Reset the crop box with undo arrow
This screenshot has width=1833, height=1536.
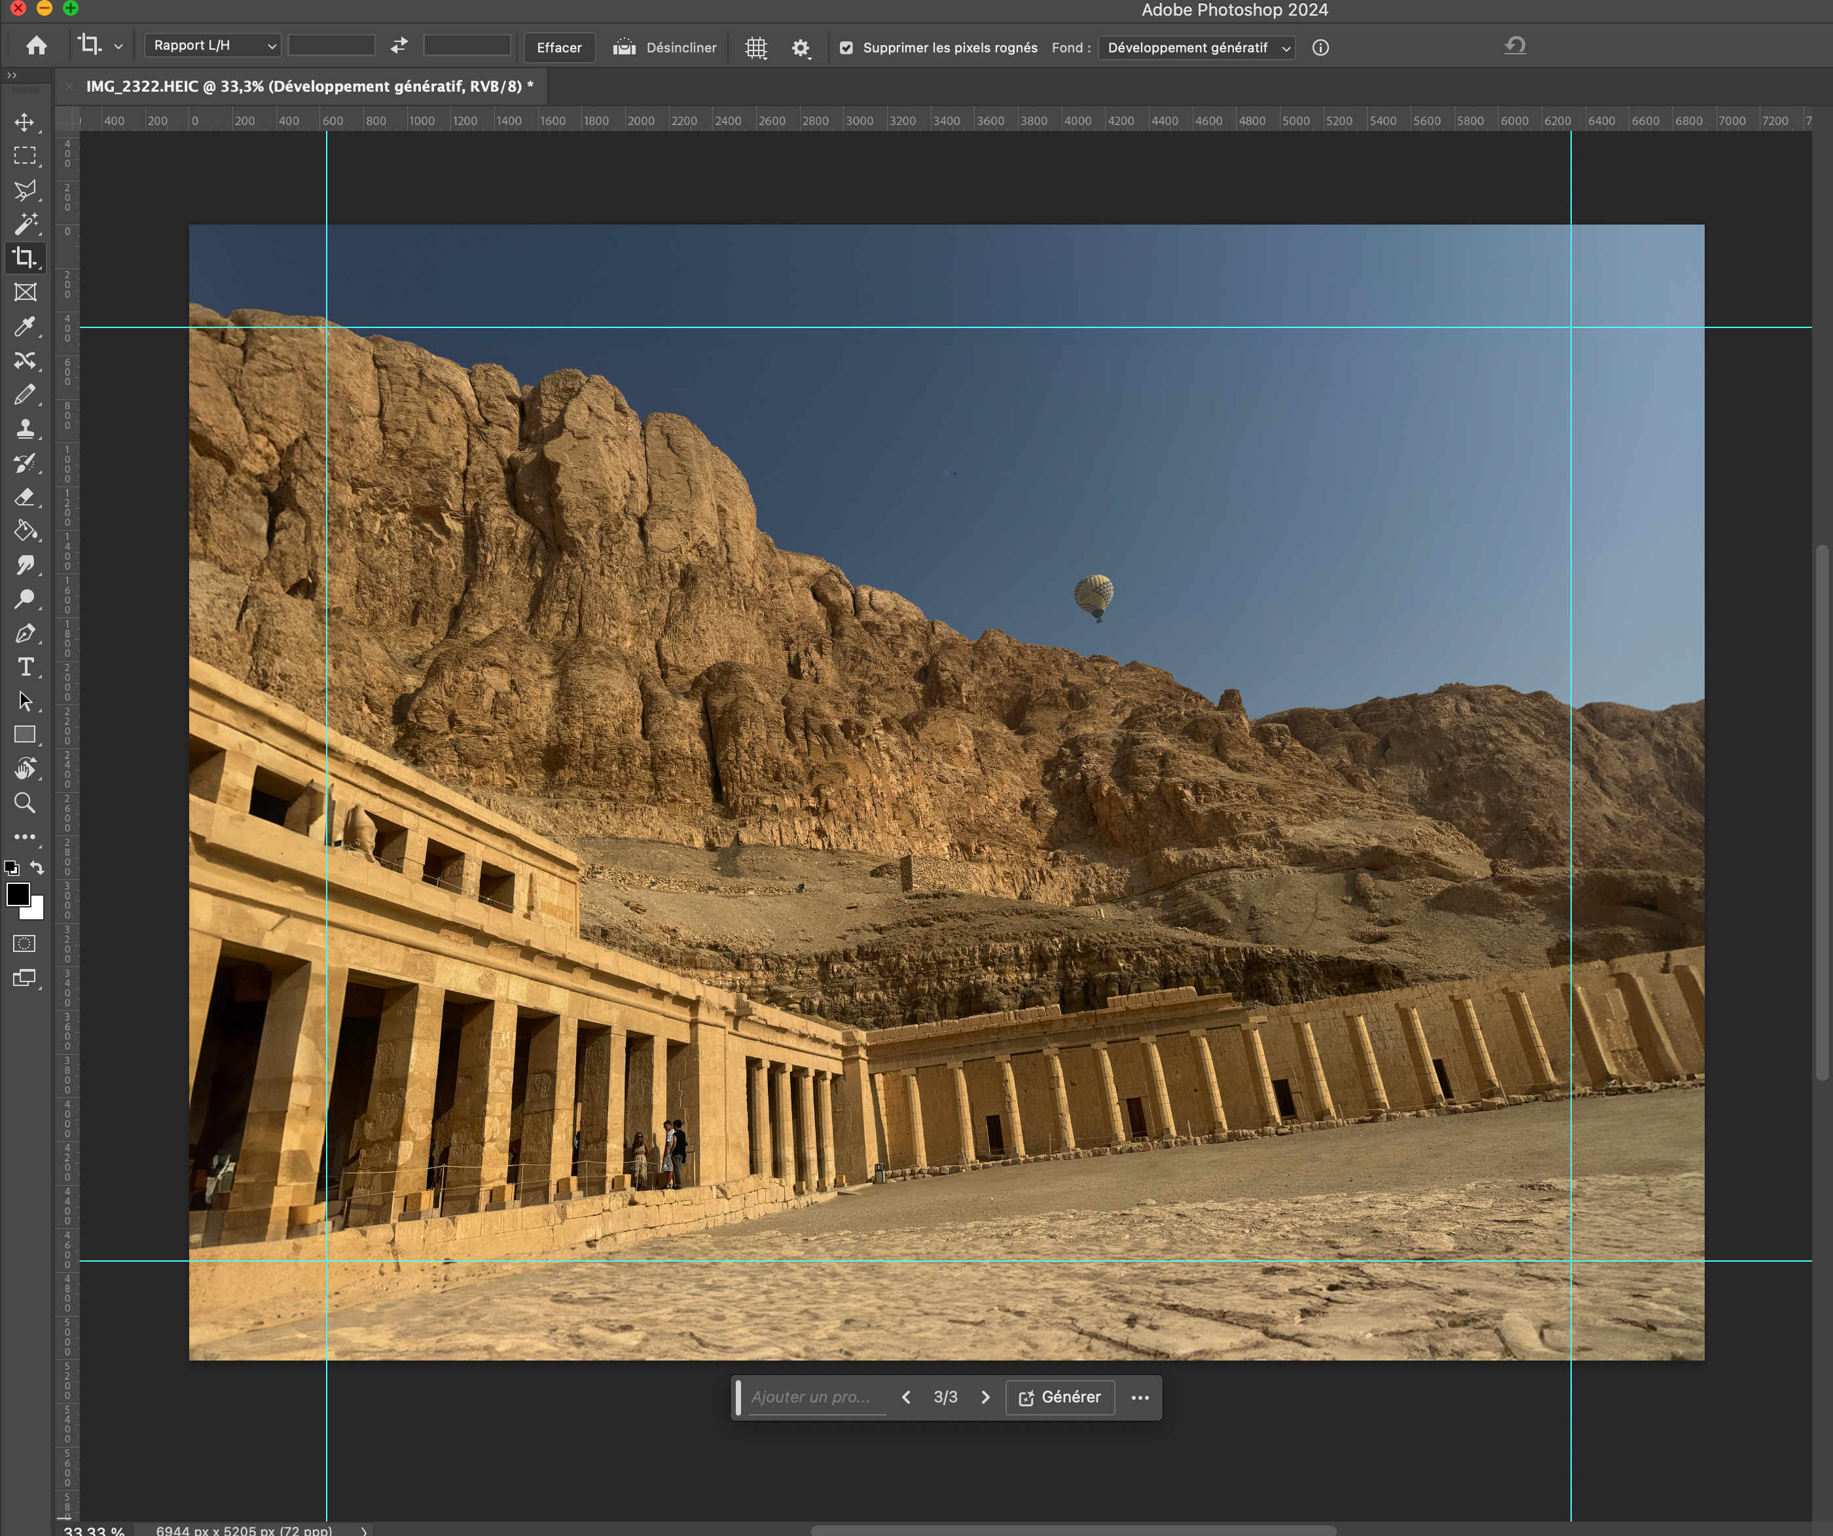click(1515, 45)
